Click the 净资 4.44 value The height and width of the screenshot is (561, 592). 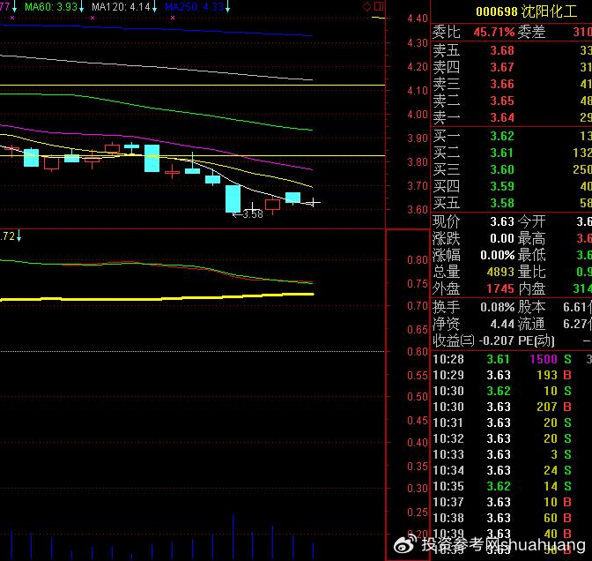point(502,324)
